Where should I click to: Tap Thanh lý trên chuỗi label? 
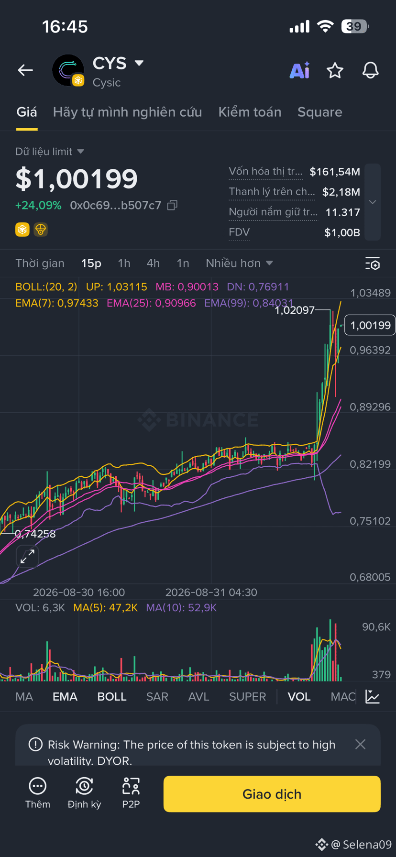coord(272,192)
